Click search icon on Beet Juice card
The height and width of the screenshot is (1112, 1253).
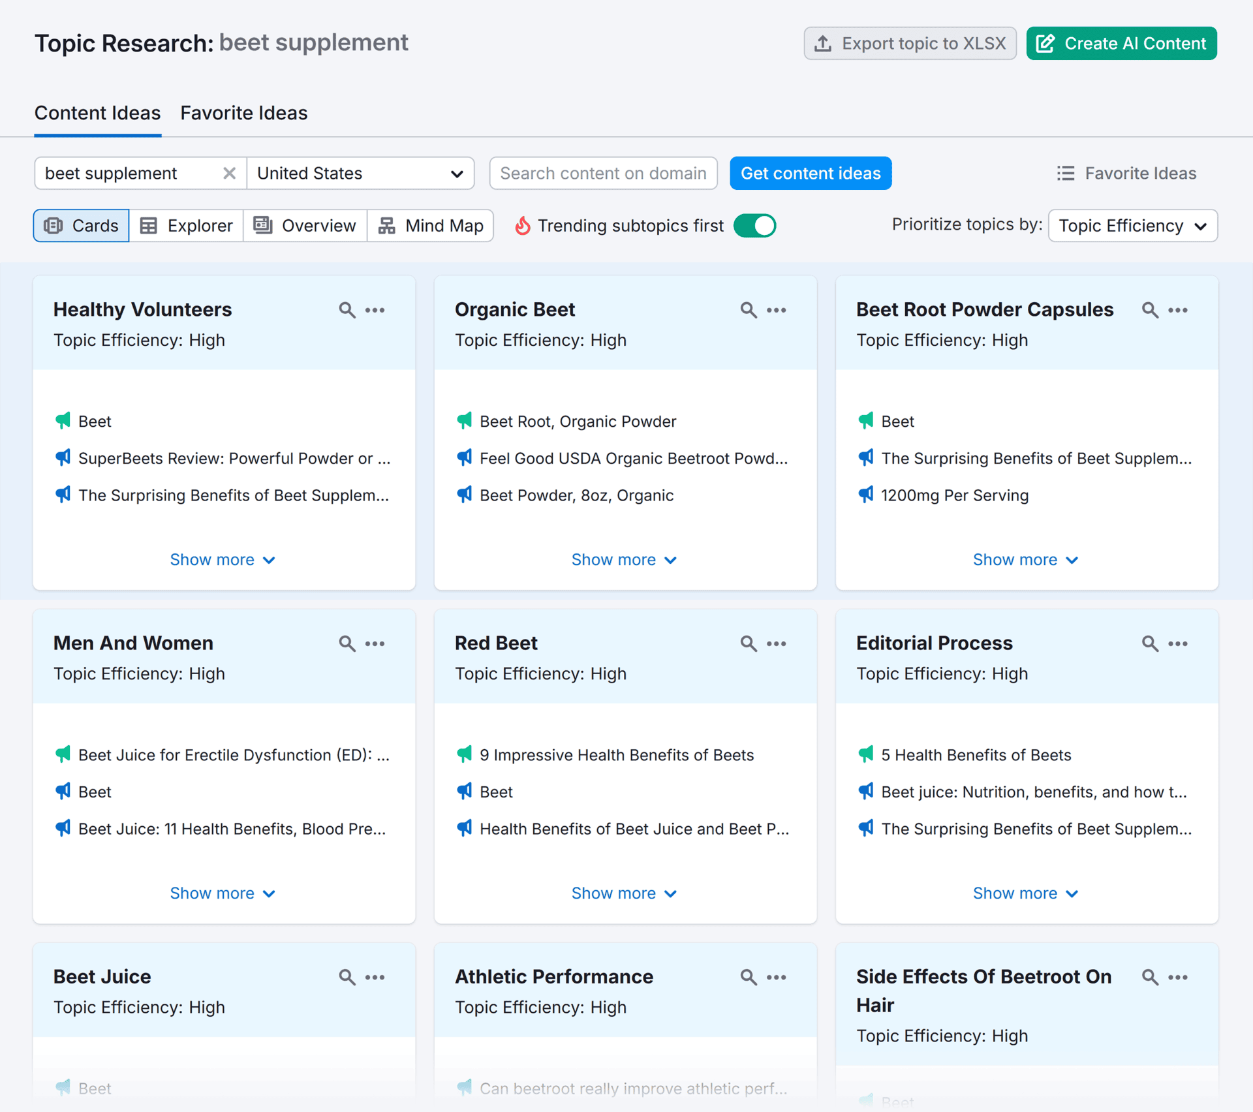(x=347, y=977)
